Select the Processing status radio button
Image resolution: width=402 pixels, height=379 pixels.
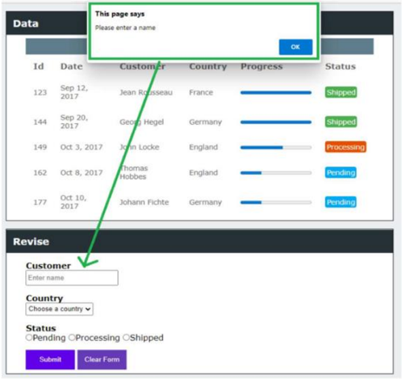[72, 337]
